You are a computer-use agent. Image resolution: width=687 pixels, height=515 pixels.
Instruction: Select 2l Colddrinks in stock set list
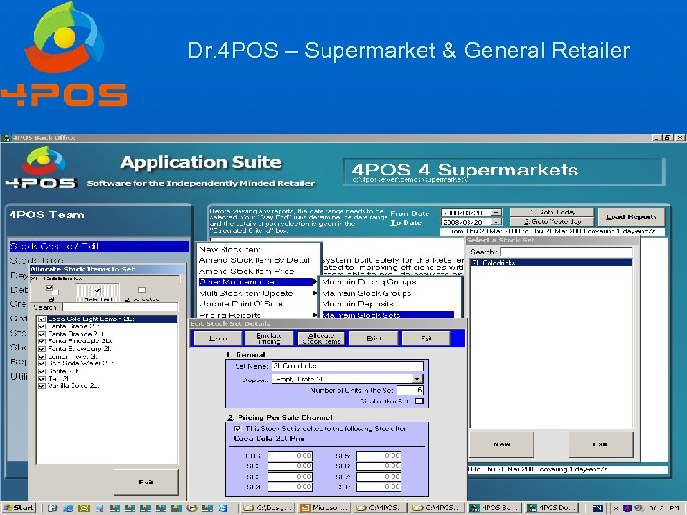[x=552, y=263]
